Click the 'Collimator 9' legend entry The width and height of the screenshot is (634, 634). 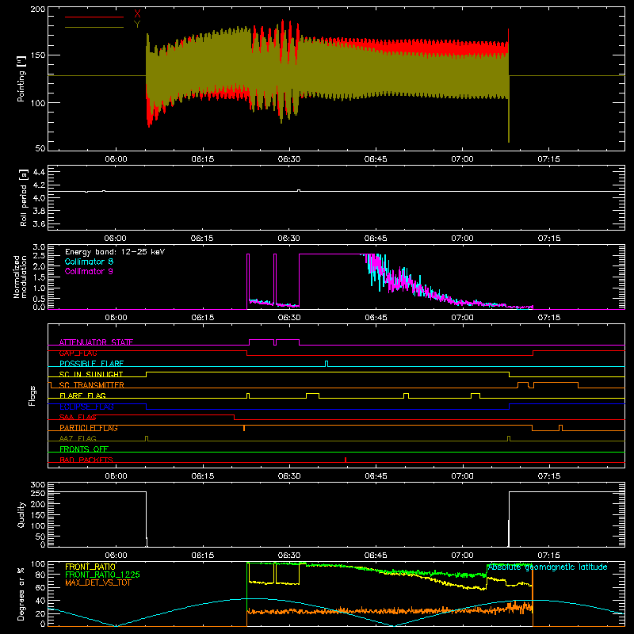point(89,271)
